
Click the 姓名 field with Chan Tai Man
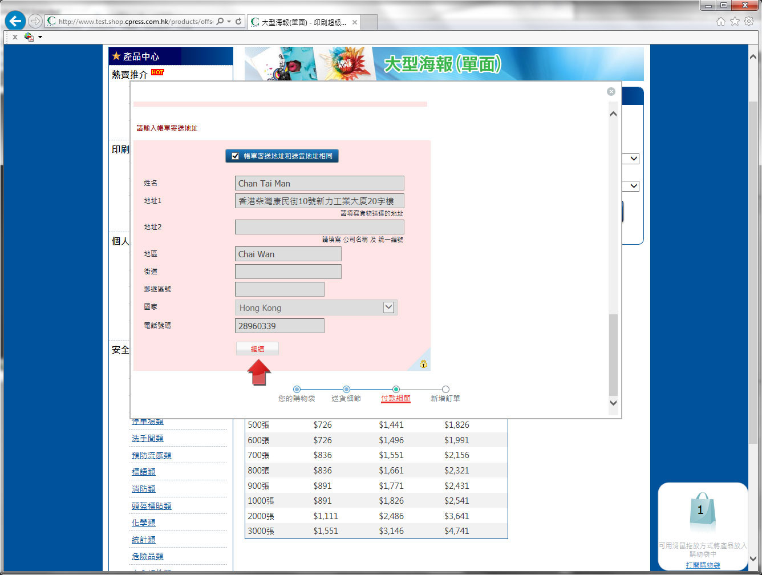319,183
